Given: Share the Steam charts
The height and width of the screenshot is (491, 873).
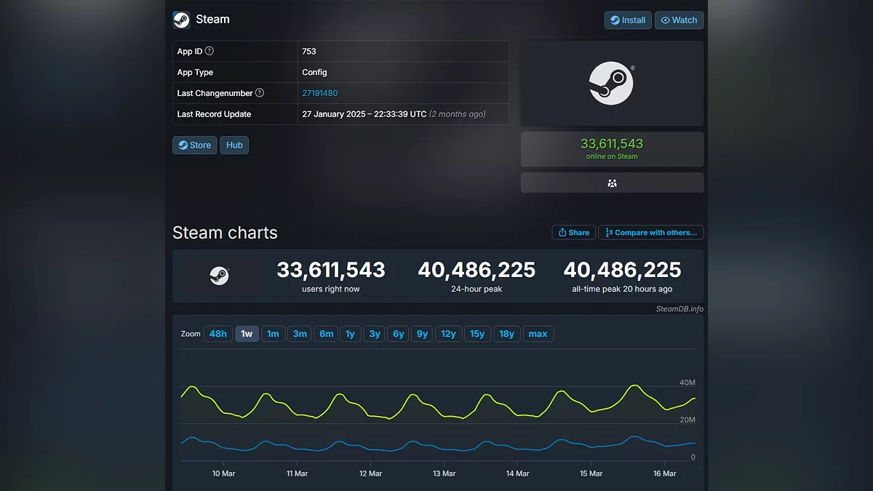Looking at the screenshot, I should pyautogui.click(x=573, y=233).
